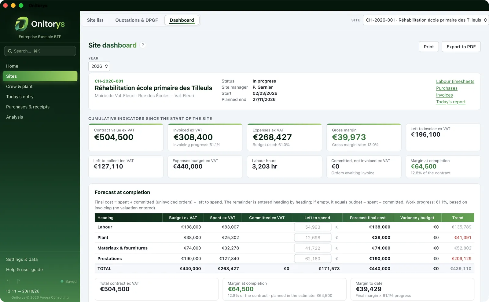
Task: Follow the Labour timesheets link
Action: pos(455,81)
